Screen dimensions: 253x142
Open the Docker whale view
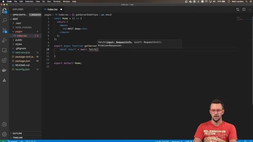pos(4,70)
